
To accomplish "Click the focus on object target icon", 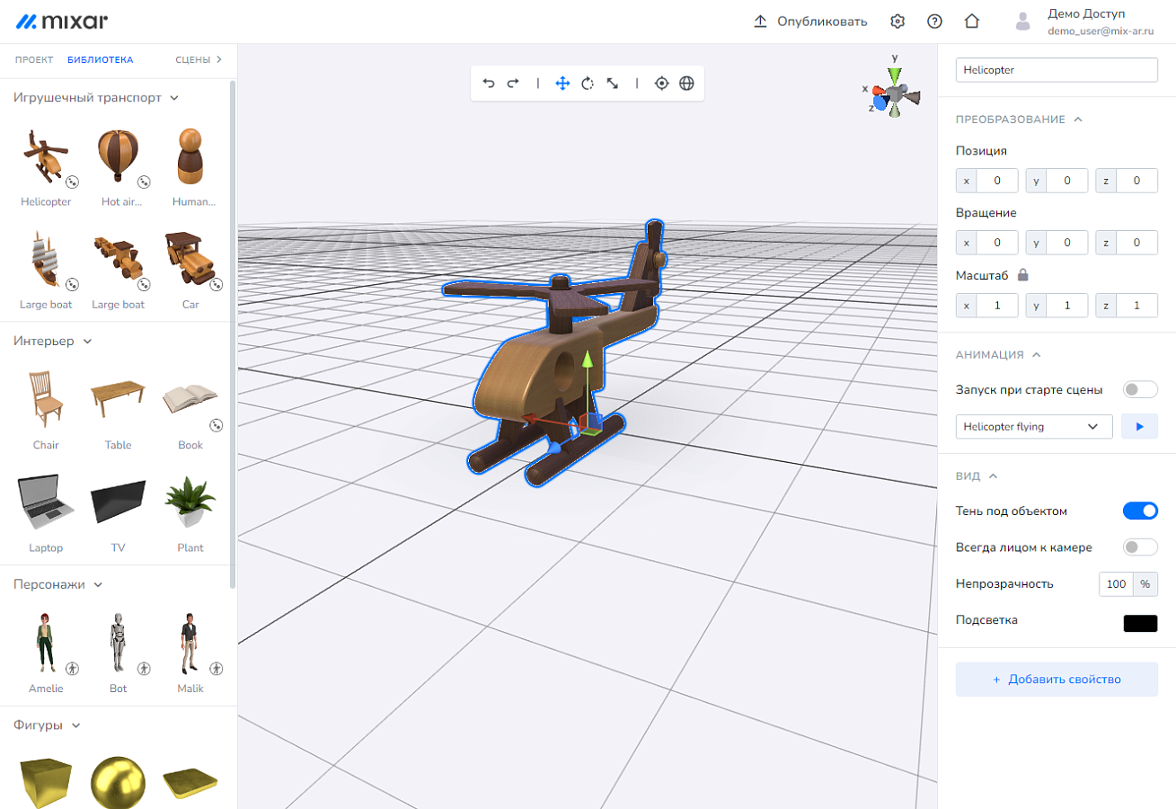I will click(x=662, y=83).
